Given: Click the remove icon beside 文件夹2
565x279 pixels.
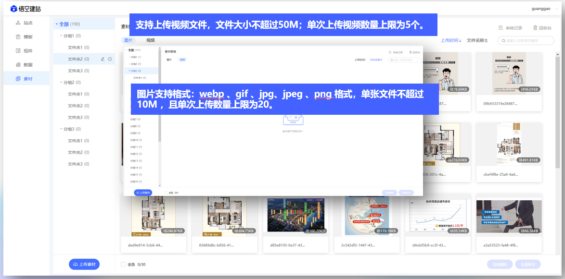Looking at the screenshot, I should pos(110,59).
